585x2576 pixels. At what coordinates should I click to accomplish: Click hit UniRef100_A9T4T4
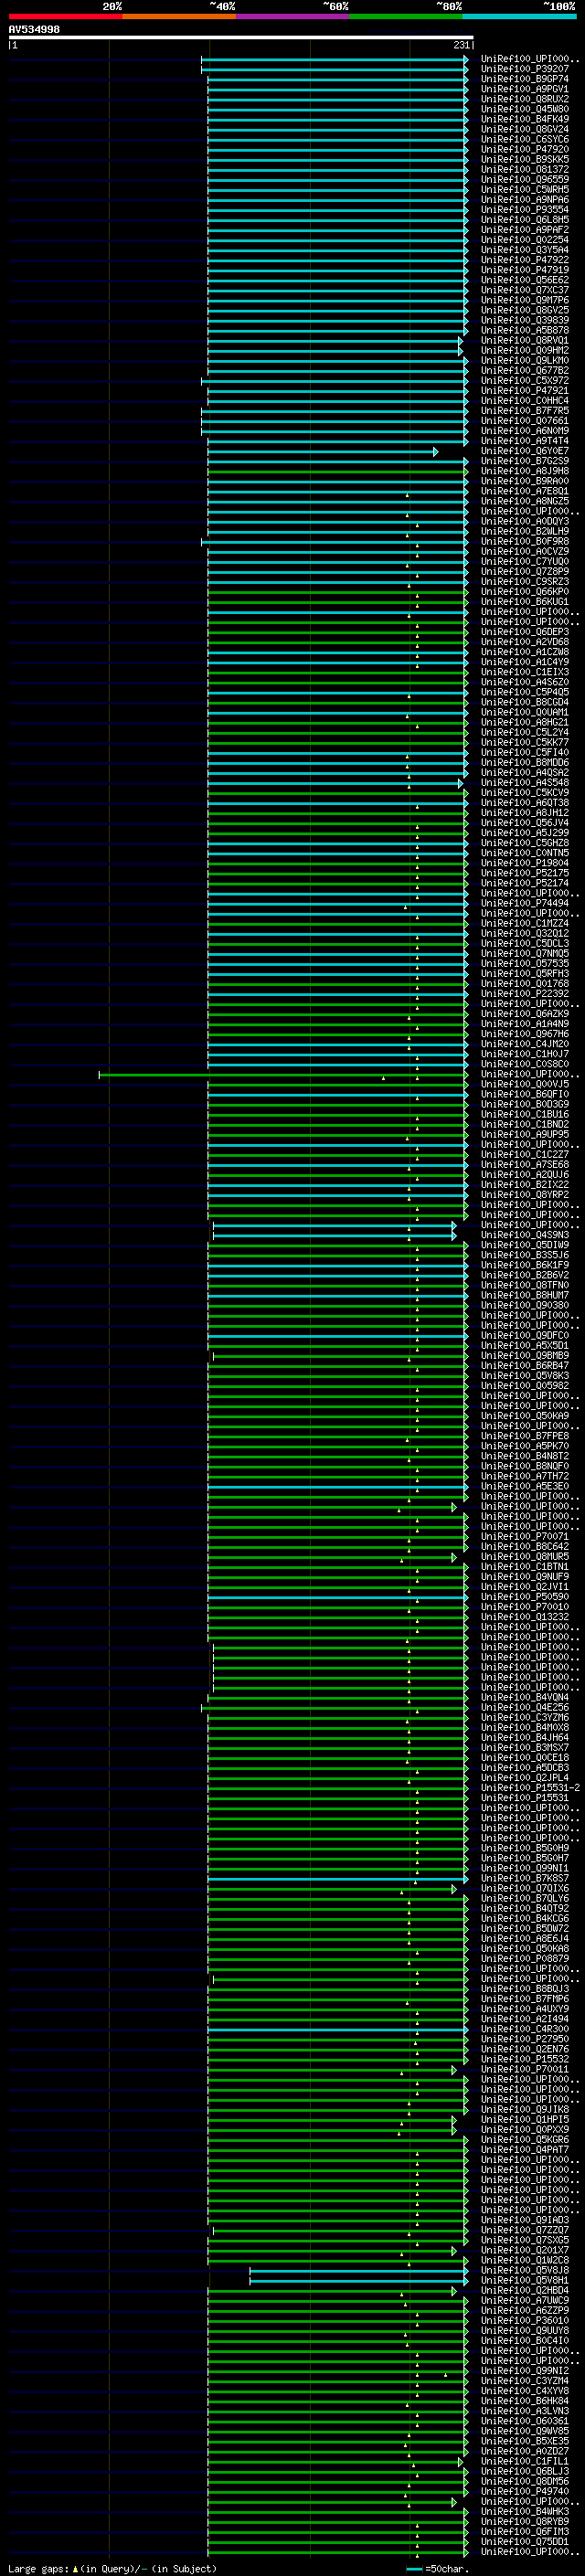(524, 441)
